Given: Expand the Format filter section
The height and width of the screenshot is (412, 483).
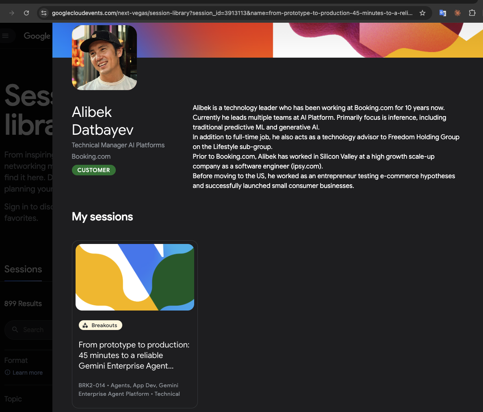Looking at the screenshot, I should [x=16, y=360].
